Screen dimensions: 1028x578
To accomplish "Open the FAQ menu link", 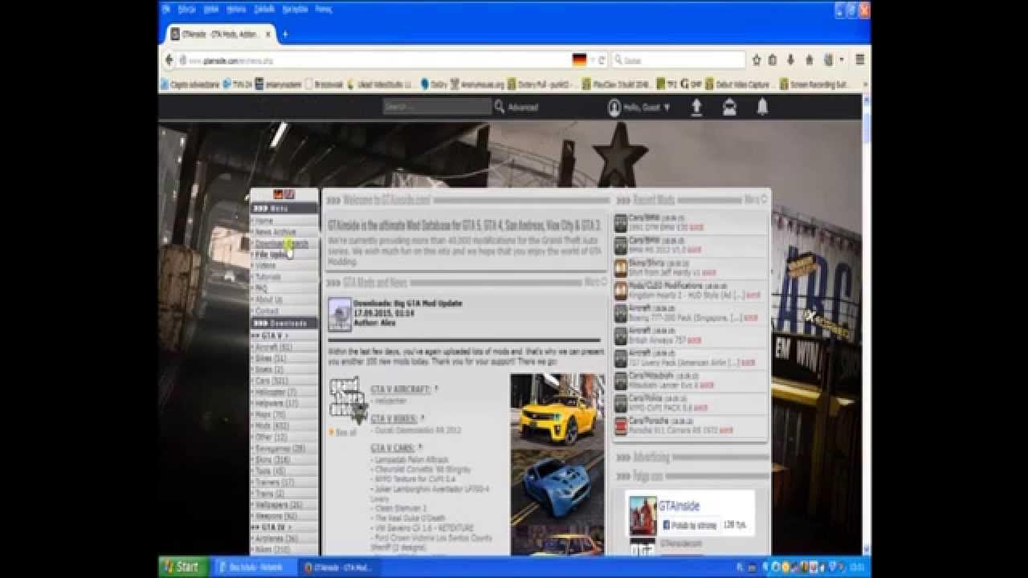I will (x=261, y=288).
